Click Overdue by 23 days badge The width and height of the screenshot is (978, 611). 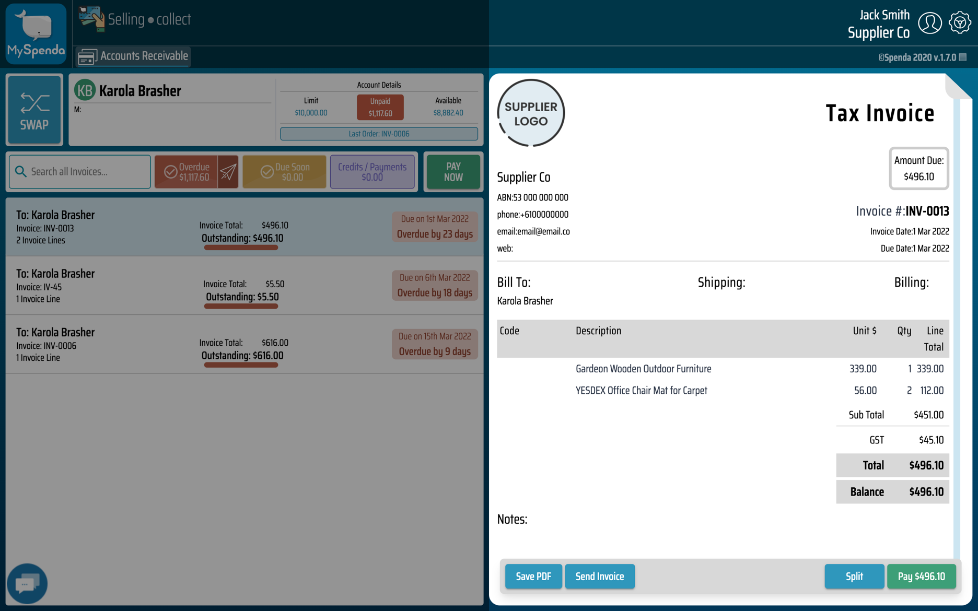click(x=435, y=227)
